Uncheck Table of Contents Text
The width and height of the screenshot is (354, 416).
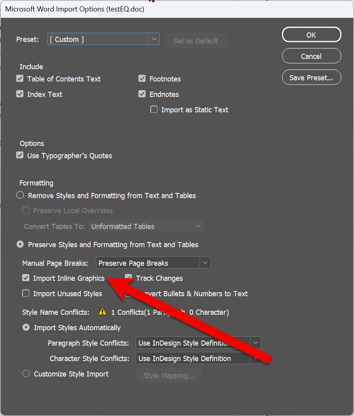[x=20, y=79]
